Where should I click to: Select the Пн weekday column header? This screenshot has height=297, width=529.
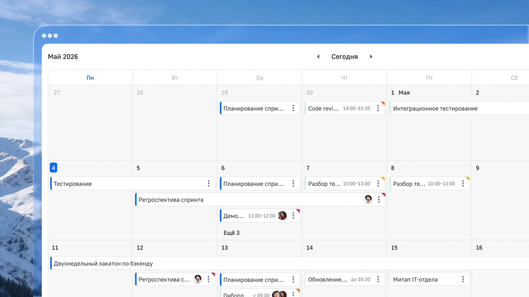pos(90,78)
